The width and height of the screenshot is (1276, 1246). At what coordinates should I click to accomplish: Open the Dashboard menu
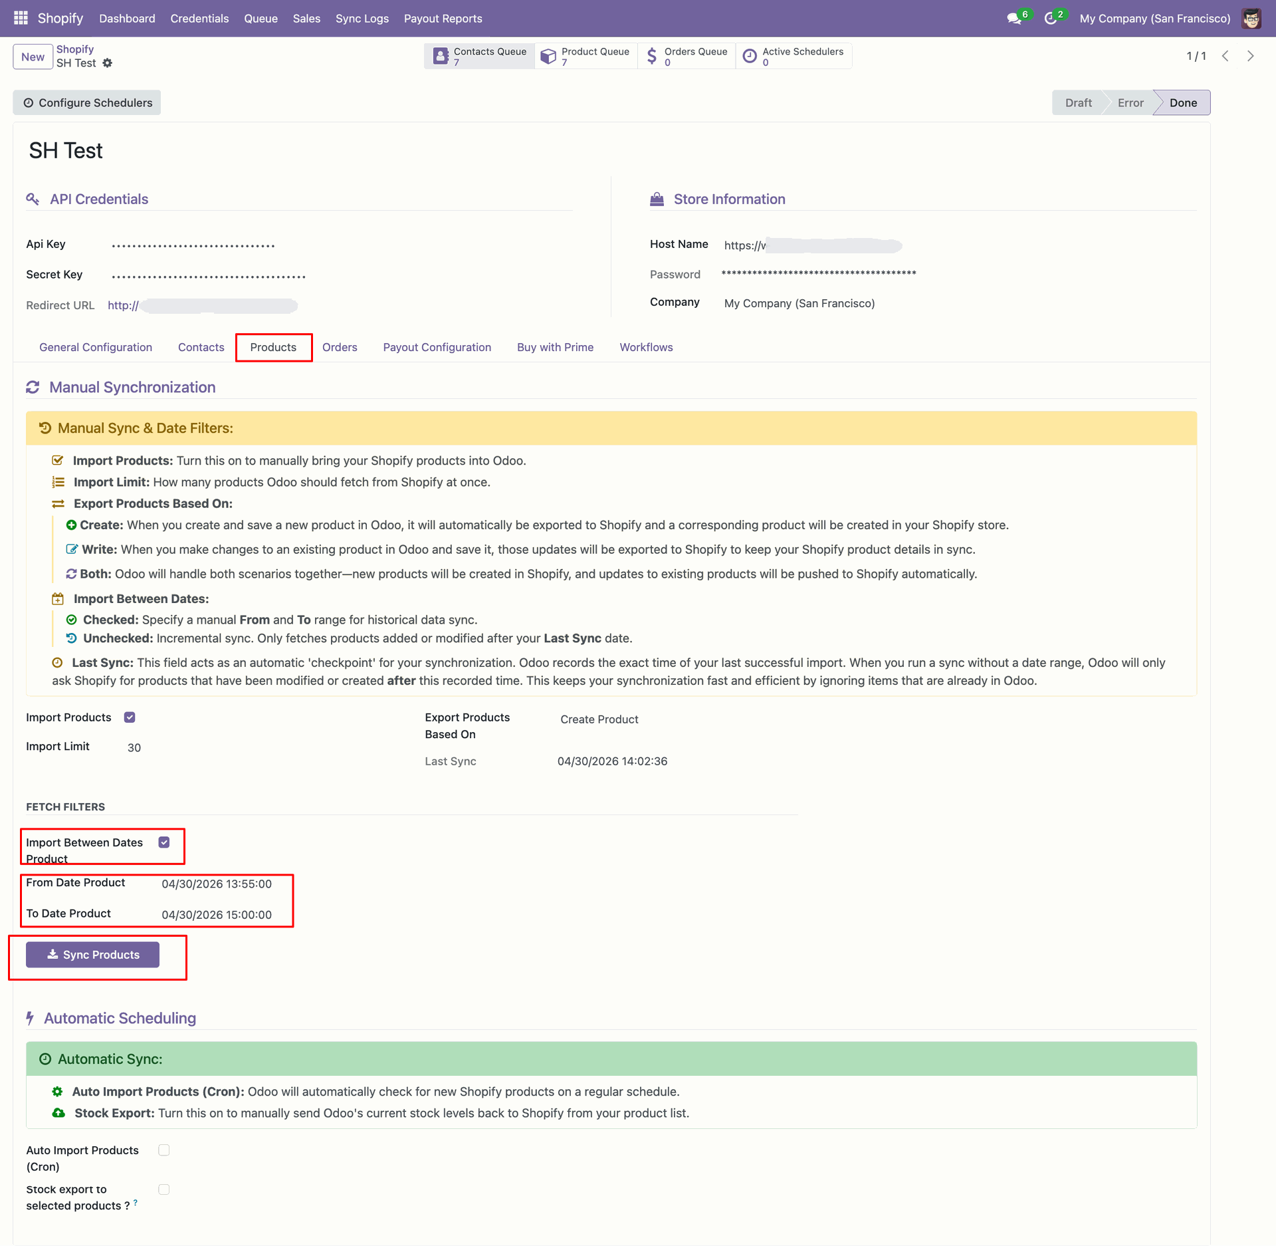(127, 19)
